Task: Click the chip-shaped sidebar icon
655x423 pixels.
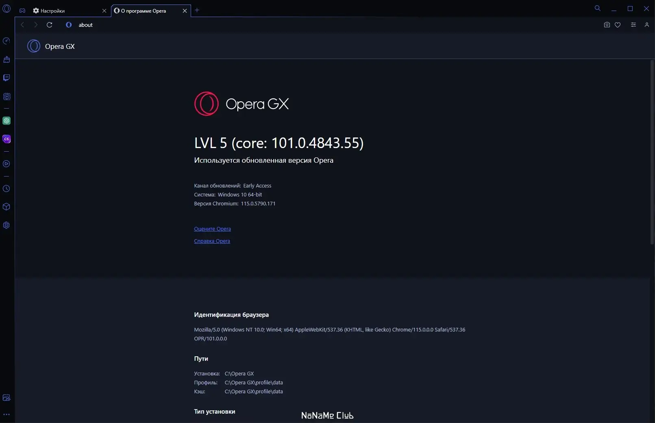Action: coord(7,96)
